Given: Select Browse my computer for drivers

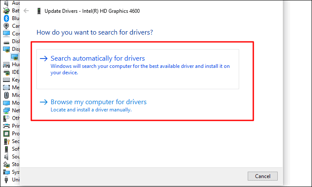Looking at the screenshot, I should pos(99,102).
